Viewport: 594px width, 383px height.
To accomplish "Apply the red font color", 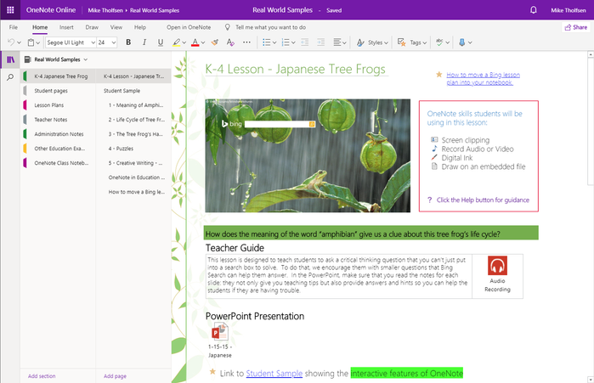I will [195, 42].
